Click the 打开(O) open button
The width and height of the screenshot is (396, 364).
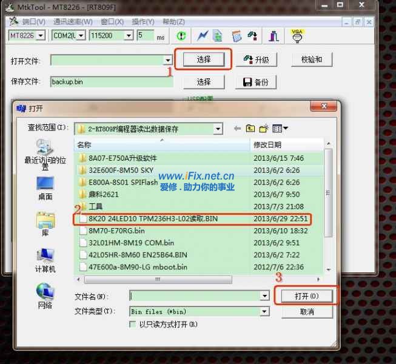coord(305,296)
